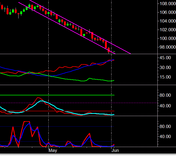Click the thick green 80 level line
The image size is (176, 156).
click(57, 95)
